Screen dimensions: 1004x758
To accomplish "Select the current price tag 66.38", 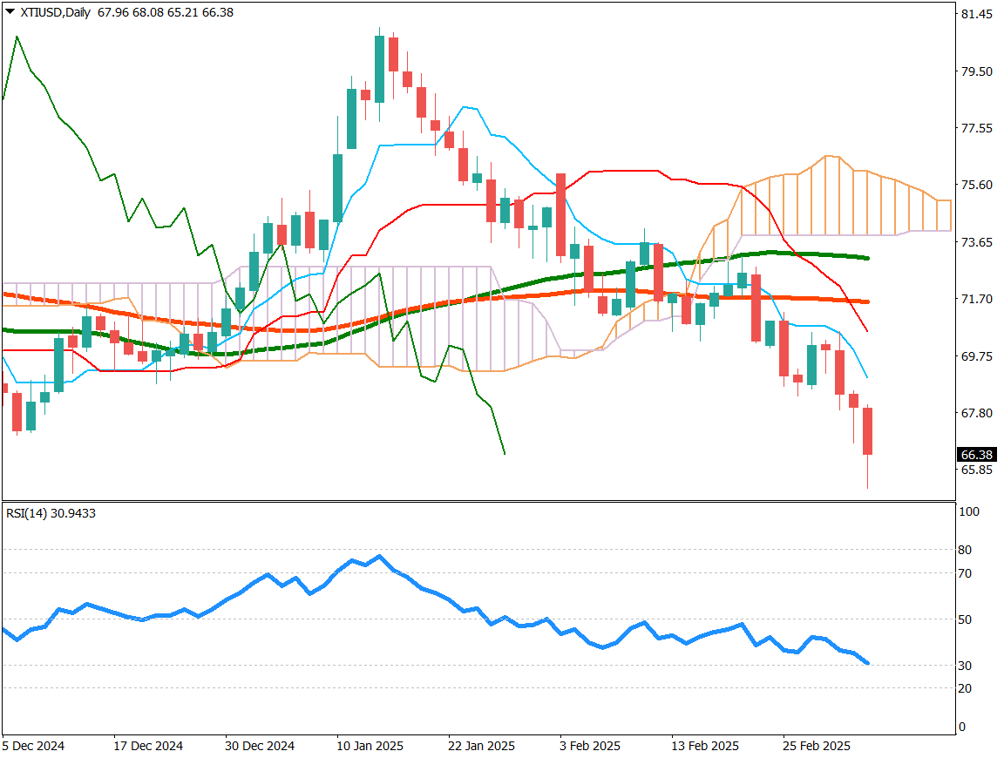I will [976, 455].
